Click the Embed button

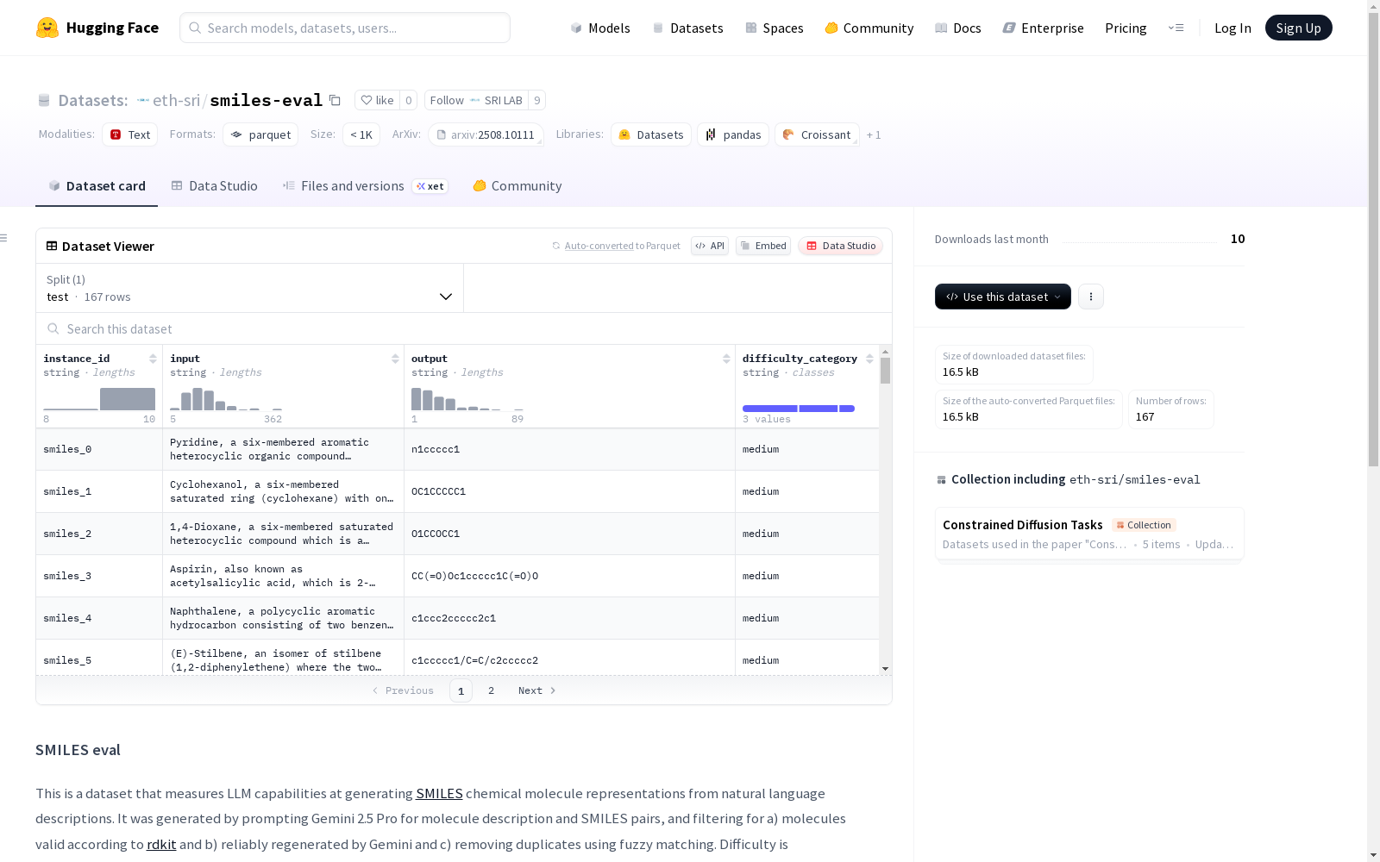pos(763,246)
